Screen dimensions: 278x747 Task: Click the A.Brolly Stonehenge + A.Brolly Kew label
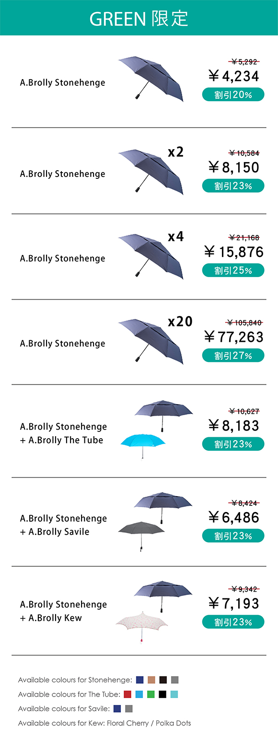coord(63,611)
